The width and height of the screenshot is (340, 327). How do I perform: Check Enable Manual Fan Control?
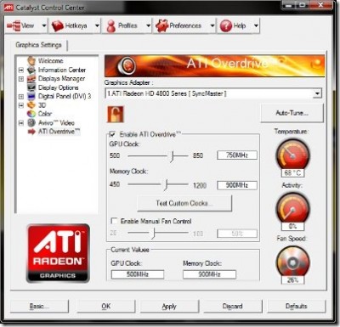click(114, 221)
